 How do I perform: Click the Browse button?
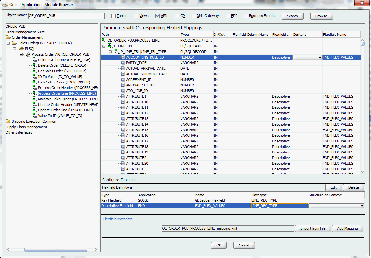coord(321,16)
